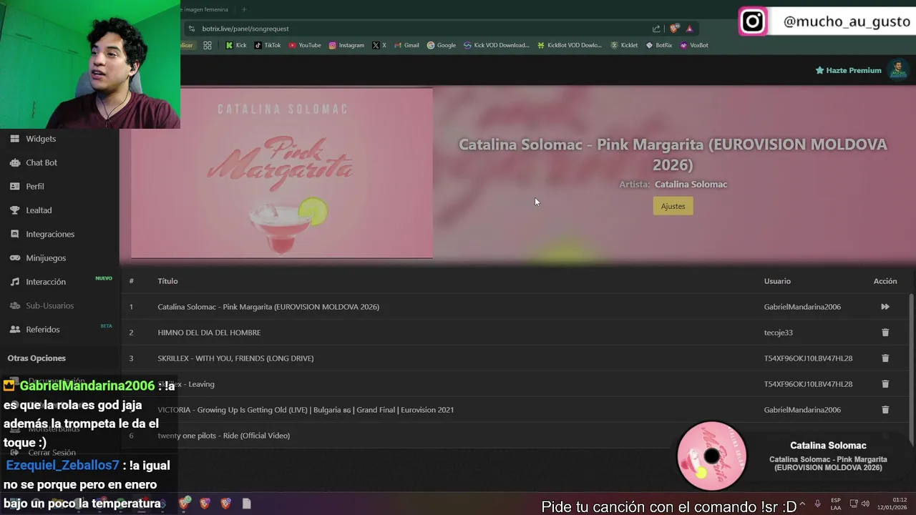
Task: Click Título column header
Action: pos(167,281)
